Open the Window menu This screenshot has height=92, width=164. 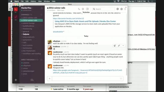47,1
